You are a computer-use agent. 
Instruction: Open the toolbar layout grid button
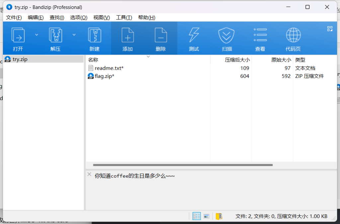tap(330, 29)
